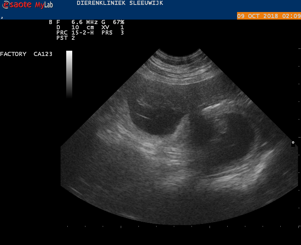
Task: Click the esaote MyLab logo
Action: tap(27, 5)
